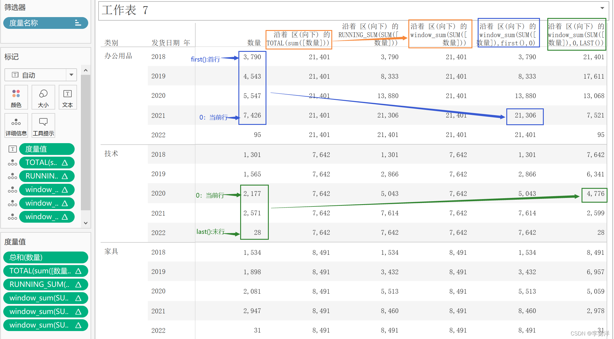Image resolution: width=614 pixels, height=339 pixels.
Task: Click the Detail marks card icon
Action: click(16, 122)
